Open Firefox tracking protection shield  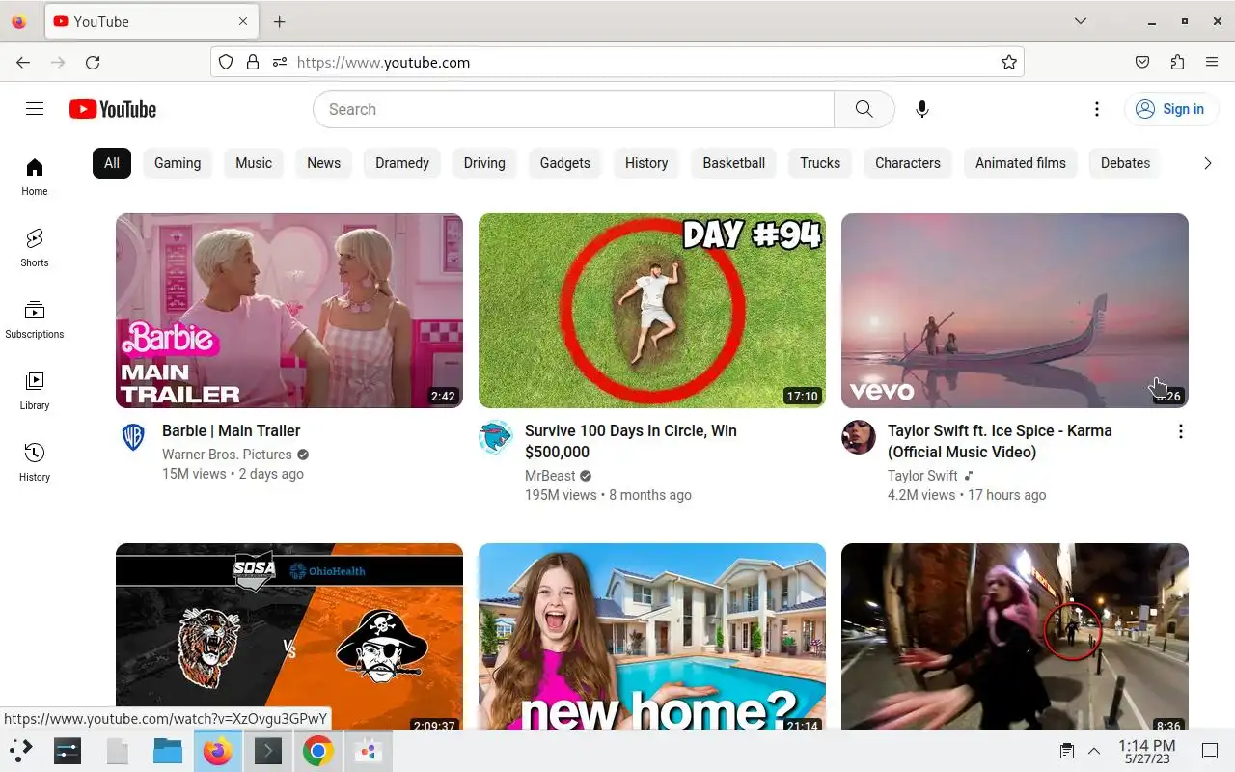226,62
